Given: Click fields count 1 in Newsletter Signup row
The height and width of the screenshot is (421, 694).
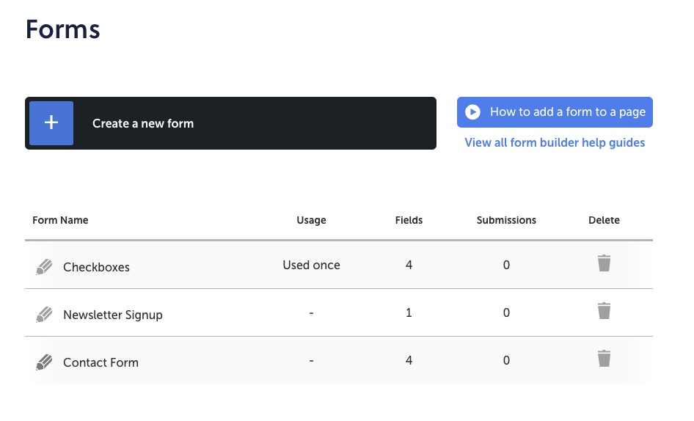Looking at the screenshot, I should [x=409, y=313].
